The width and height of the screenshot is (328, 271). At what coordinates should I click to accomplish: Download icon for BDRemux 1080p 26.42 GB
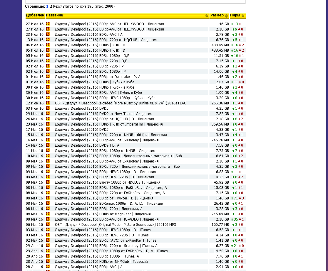point(48,203)
